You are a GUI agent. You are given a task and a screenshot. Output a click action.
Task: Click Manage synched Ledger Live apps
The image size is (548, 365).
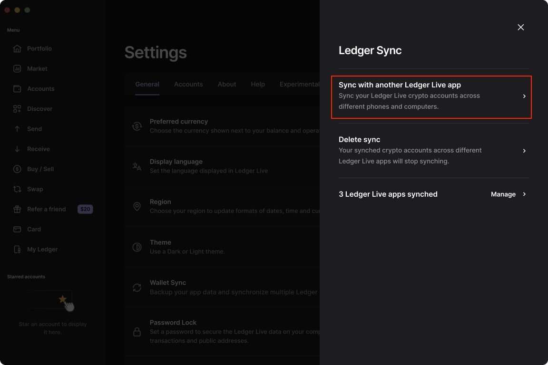tap(503, 194)
